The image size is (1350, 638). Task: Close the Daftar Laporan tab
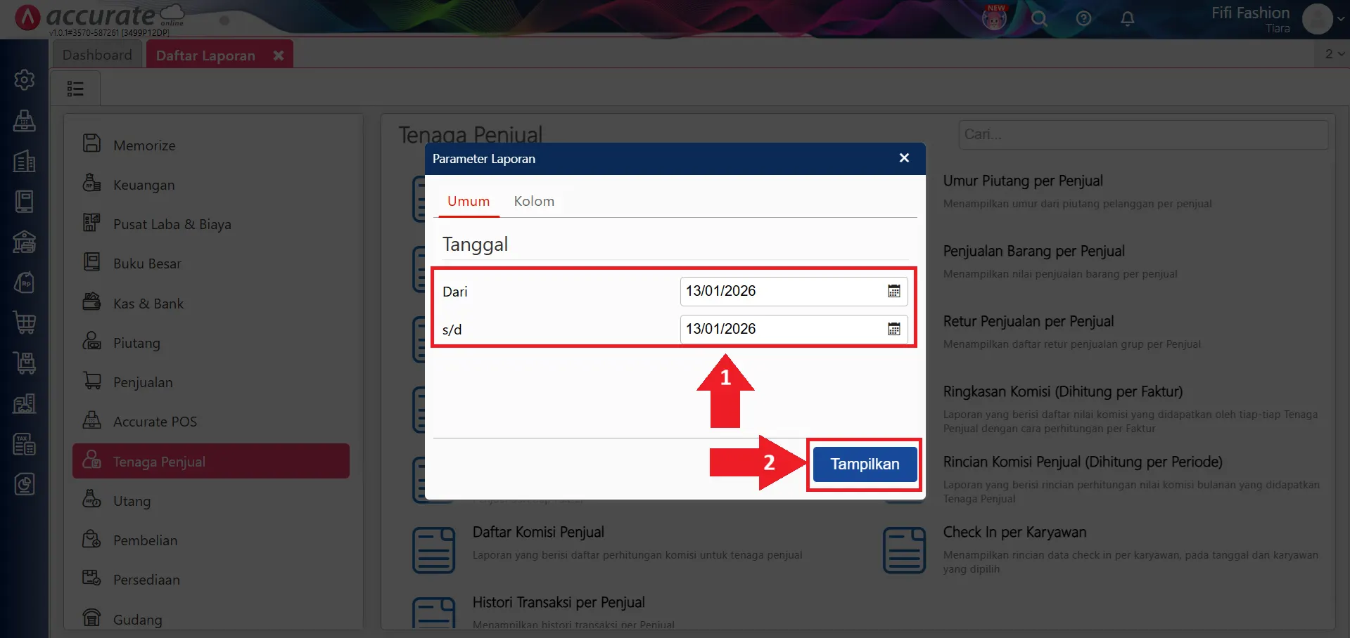click(279, 56)
